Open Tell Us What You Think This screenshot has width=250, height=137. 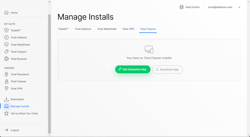tap(24, 113)
